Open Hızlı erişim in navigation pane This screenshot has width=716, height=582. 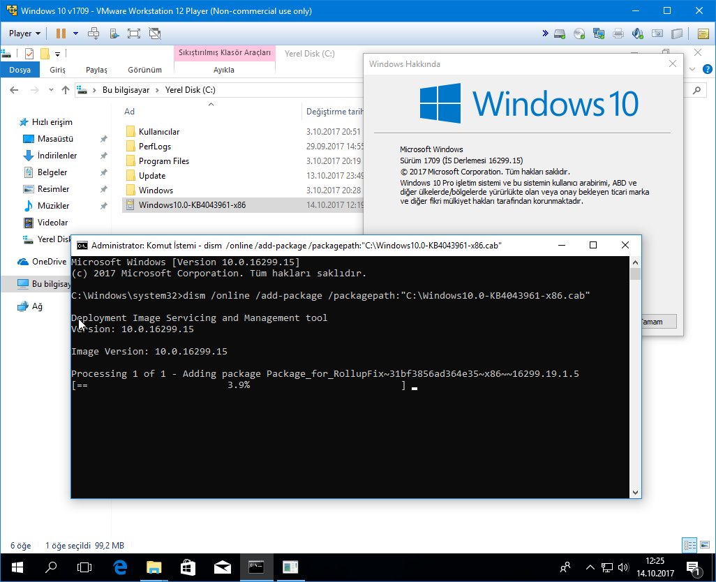(x=52, y=122)
